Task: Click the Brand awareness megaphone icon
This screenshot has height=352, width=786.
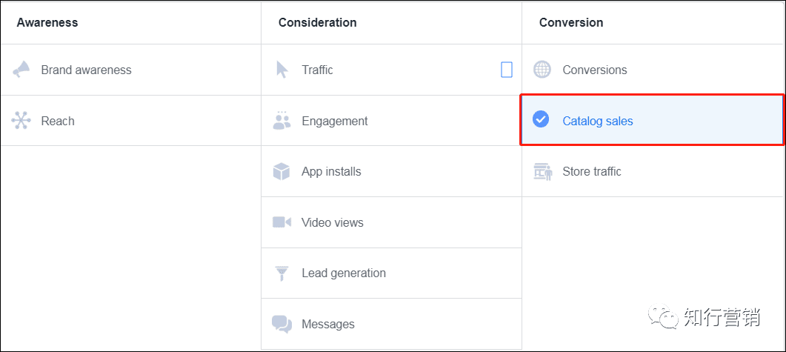Action: (x=21, y=70)
